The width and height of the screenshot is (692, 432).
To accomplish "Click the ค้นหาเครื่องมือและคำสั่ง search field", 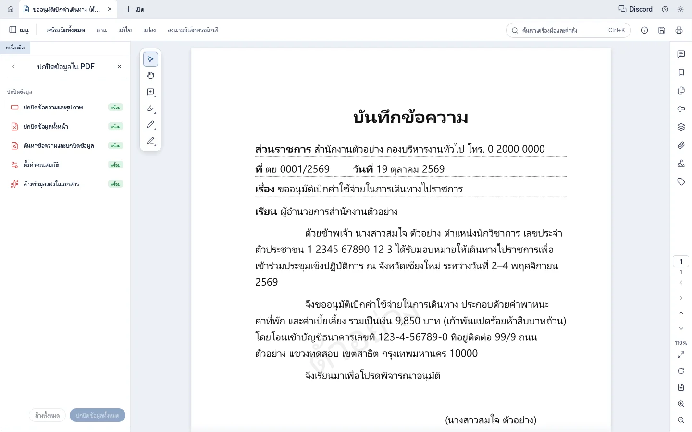I will pos(568,30).
